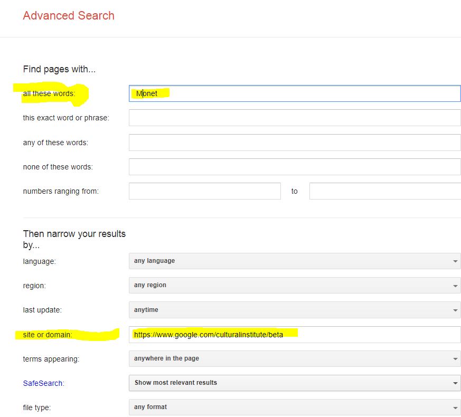
Task: Click the 'all these words' field containing Monet
Action: 295,93
